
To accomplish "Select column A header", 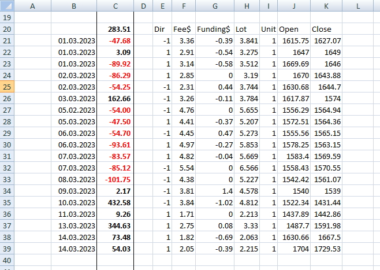I will pyautogui.click(x=33, y=6).
